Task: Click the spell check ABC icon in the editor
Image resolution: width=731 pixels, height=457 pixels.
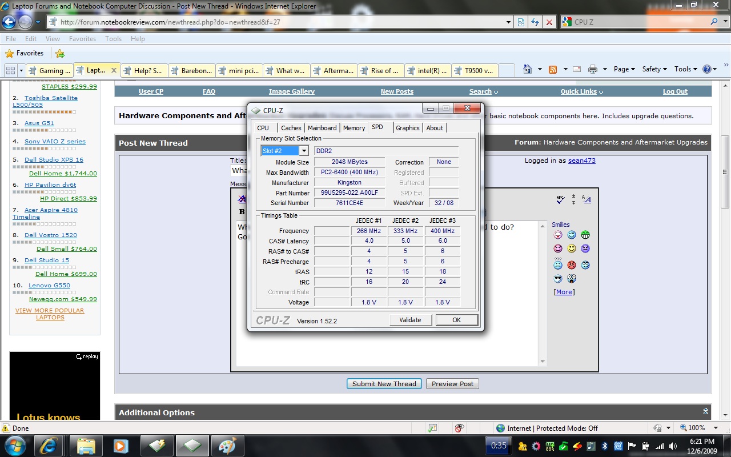Action: [x=560, y=199]
